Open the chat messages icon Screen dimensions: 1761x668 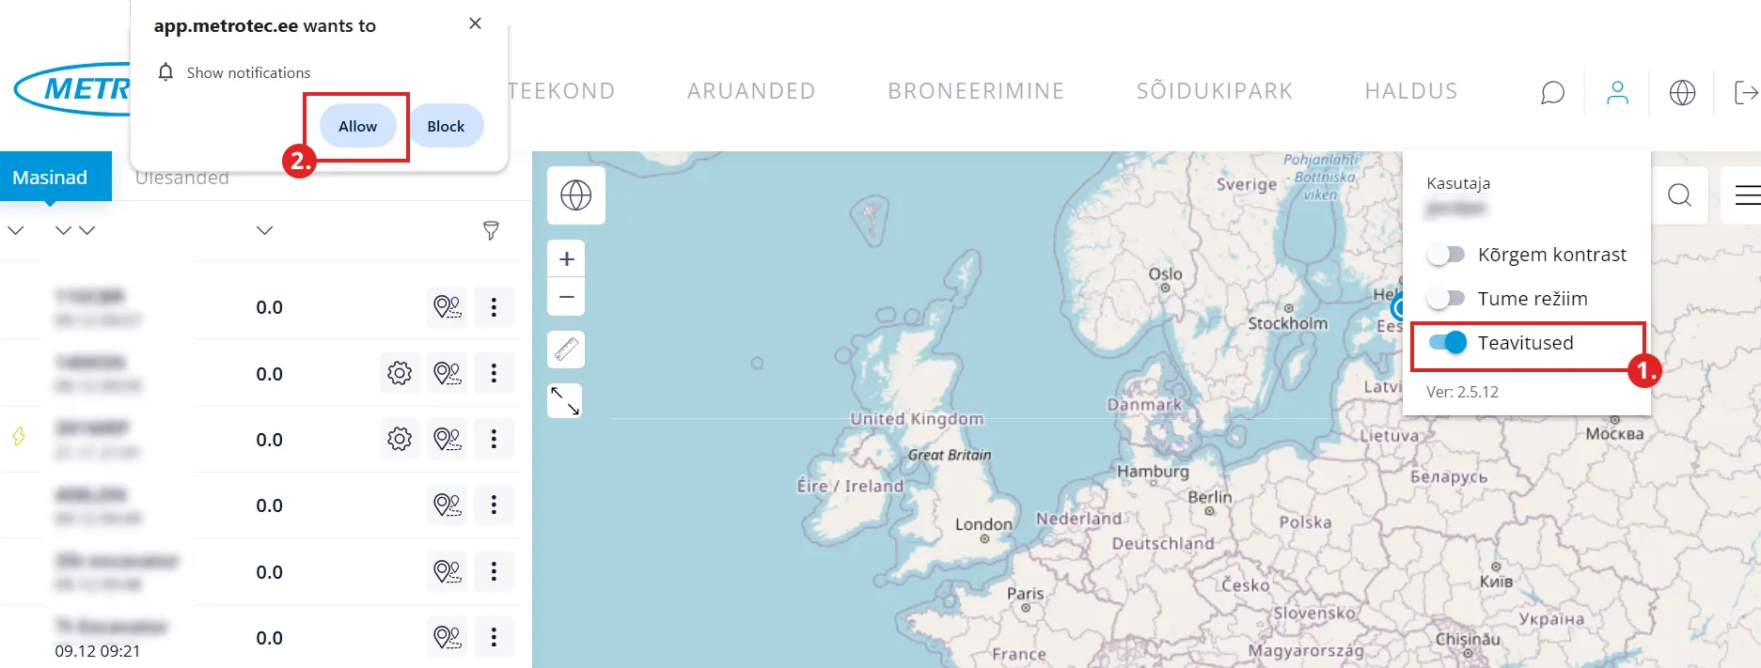coord(1552,92)
